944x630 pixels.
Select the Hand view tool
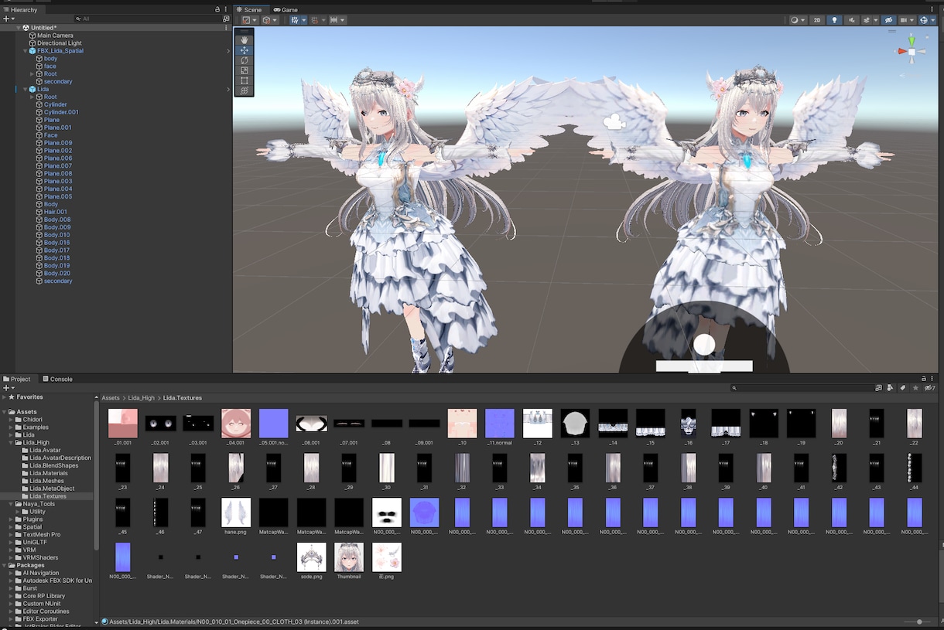click(x=245, y=39)
